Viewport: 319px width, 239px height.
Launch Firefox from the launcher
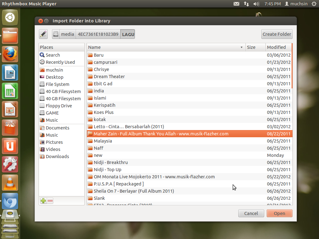point(10,54)
